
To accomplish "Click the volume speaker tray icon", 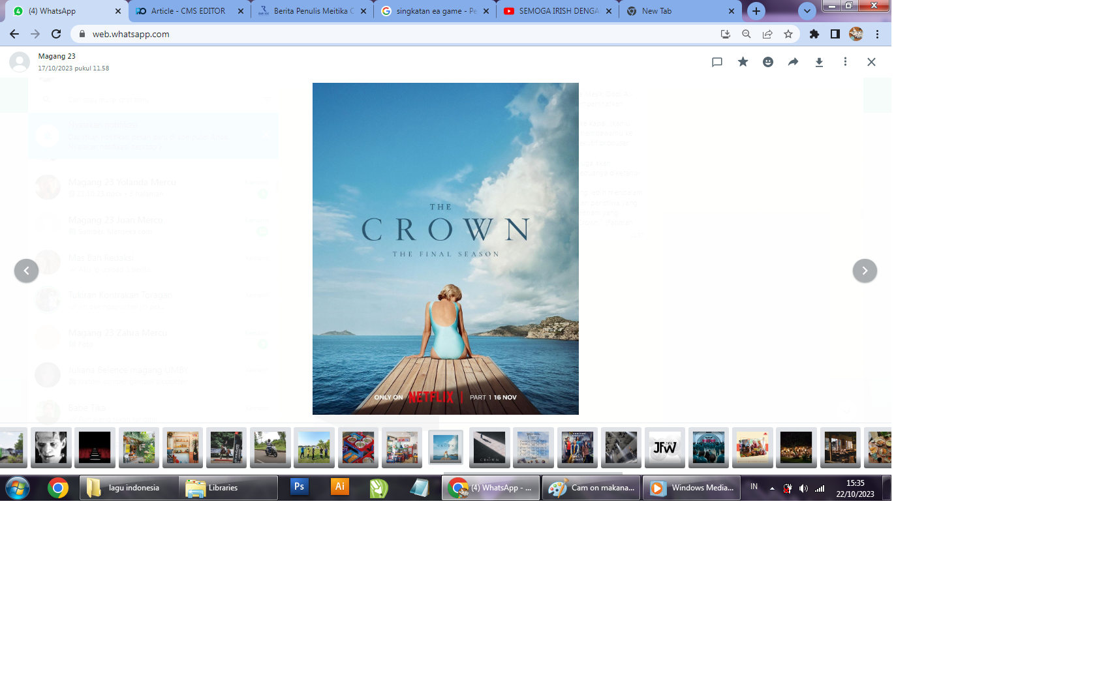I will (x=803, y=488).
